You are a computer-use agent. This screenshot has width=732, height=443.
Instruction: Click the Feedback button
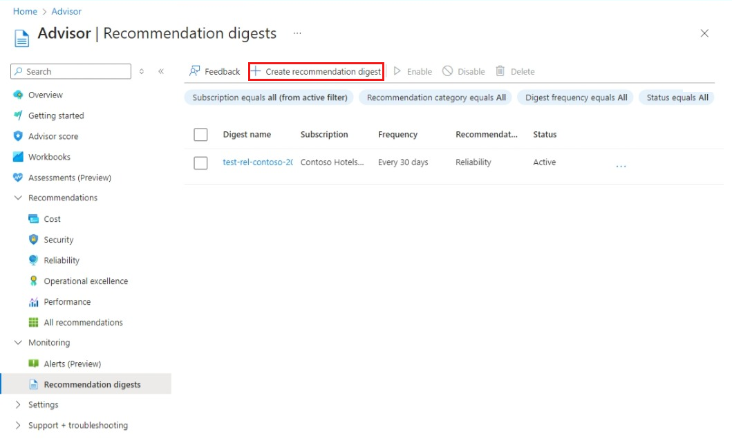coord(215,71)
